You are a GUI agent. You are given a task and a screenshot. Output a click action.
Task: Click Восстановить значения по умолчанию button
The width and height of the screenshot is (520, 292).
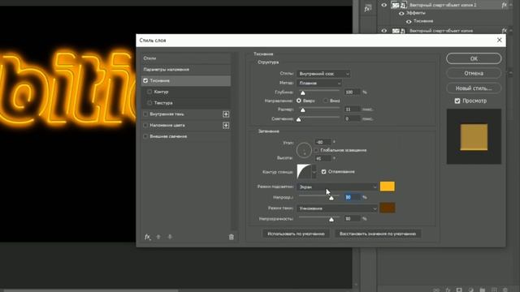[x=378, y=234]
